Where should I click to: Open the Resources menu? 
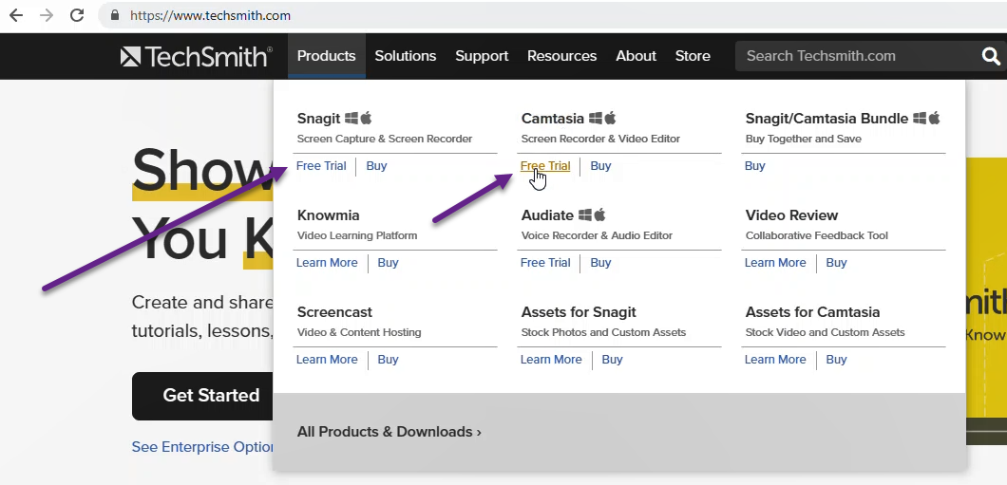(x=561, y=56)
